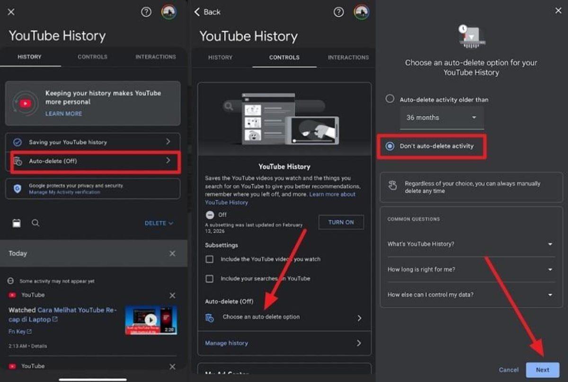The height and width of the screenshot is (382, 568).
Task: Select the CONTROLS tab in left panel
Action: pos(92,57)
